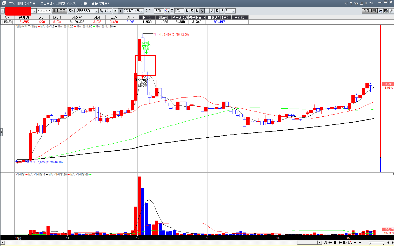Open the saved chart folder icon
The height and width of the screenshot is (246, 394).
click(380, 11)
